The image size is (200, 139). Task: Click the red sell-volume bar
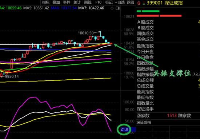159,16
